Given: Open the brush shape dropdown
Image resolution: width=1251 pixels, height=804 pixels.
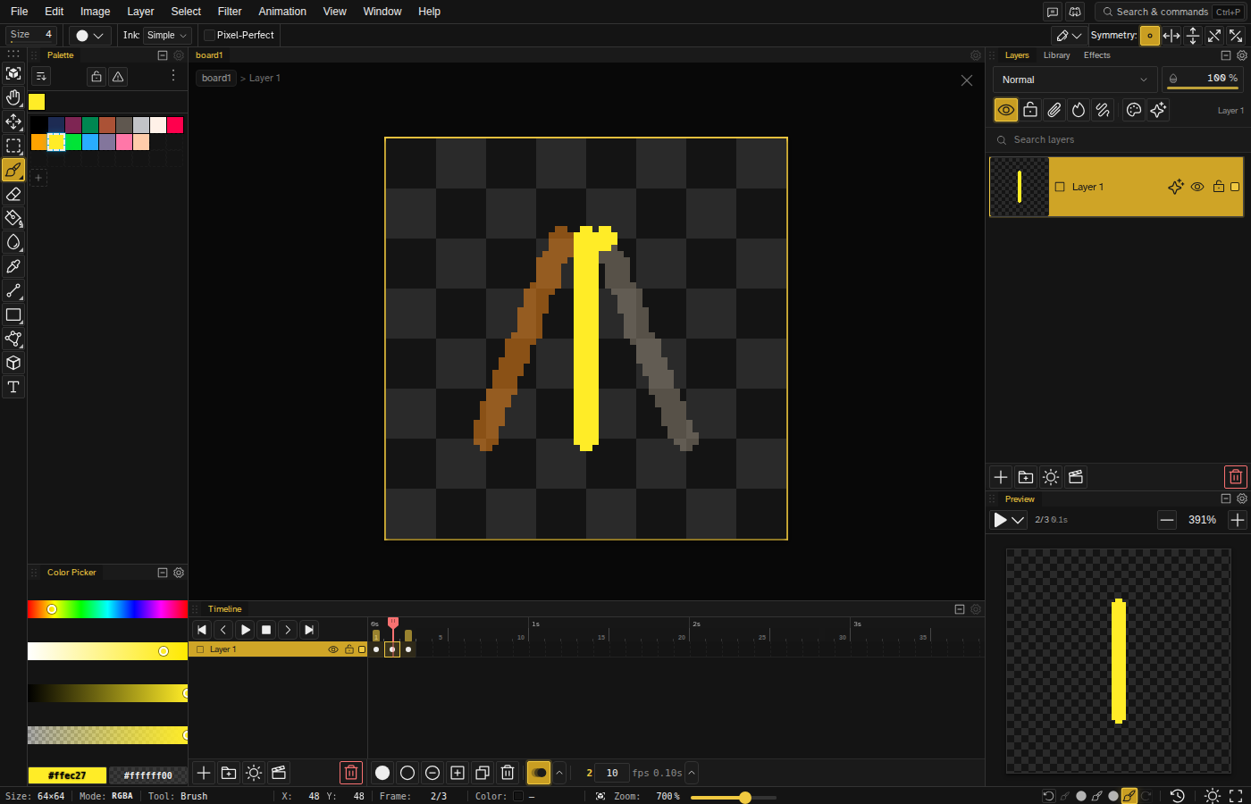Looking at the screenshot, I should (89, 36).
